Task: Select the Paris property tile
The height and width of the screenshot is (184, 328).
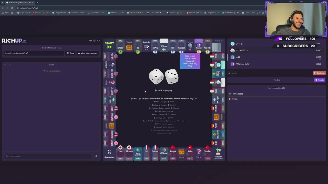Action: 147,153
